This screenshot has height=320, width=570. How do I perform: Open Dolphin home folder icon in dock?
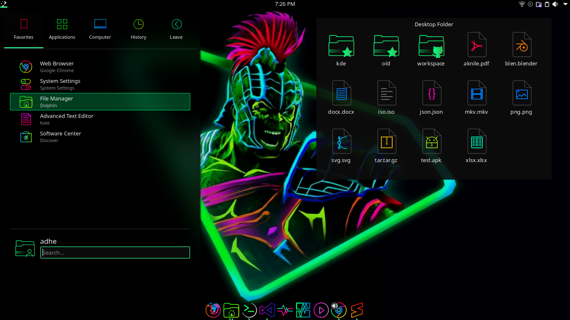click(x=231, y=310)
